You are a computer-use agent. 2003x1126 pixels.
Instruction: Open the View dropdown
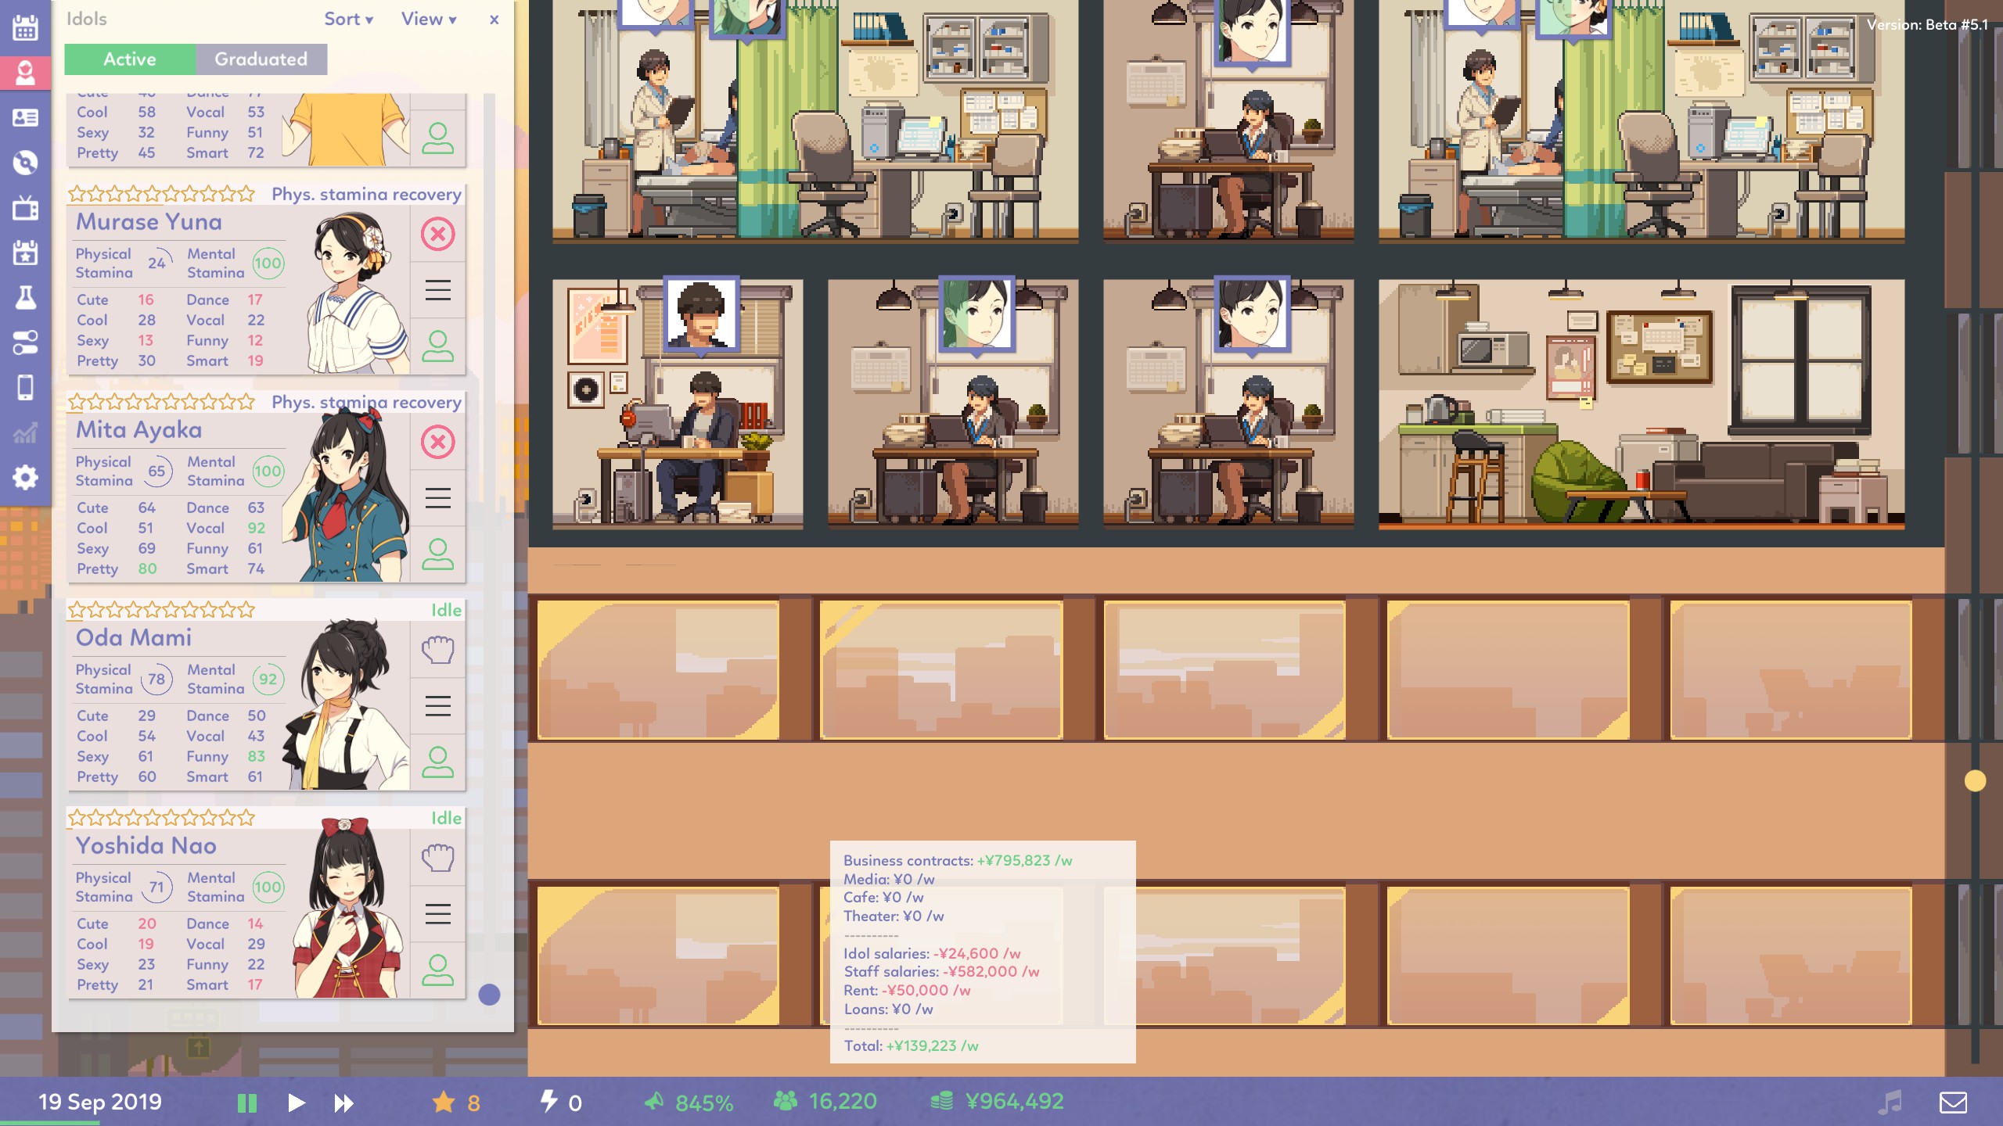click(x=428, y=20)
